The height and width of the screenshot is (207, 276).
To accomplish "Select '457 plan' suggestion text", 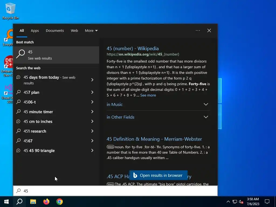I will click(31, 92).
